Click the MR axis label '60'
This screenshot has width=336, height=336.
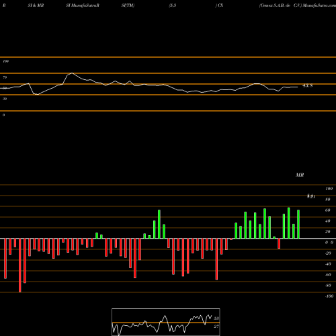coord(328,210)
